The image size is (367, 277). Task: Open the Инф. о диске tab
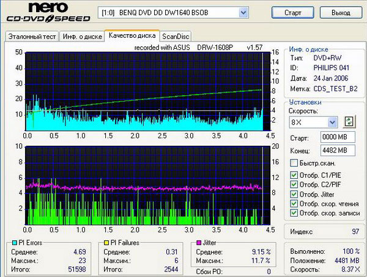pos(82,37)
